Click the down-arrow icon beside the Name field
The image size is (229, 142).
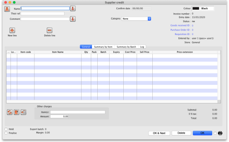[73, 8]
